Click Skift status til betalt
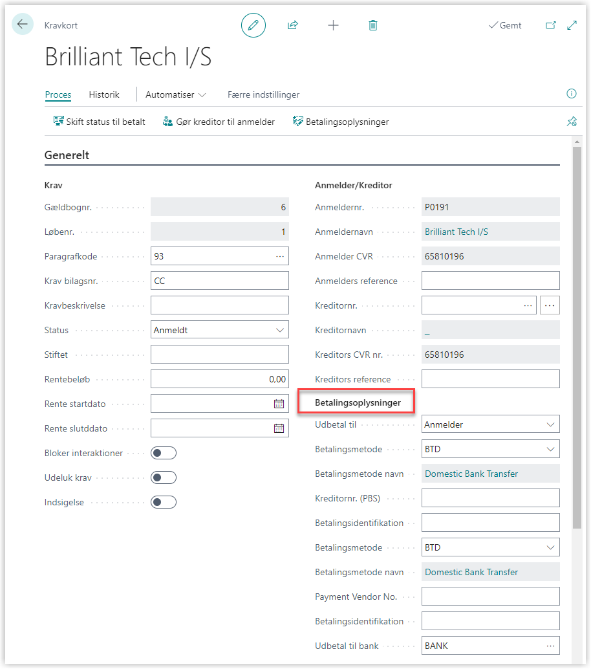Screen dimensions: 591x669 click(99, 122)
